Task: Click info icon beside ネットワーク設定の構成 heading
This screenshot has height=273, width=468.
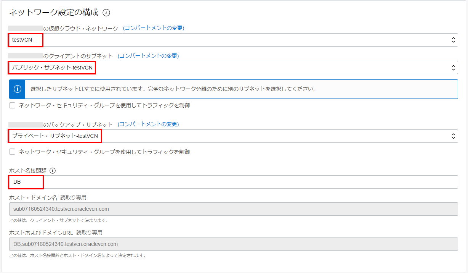Action: click(106, 13)
